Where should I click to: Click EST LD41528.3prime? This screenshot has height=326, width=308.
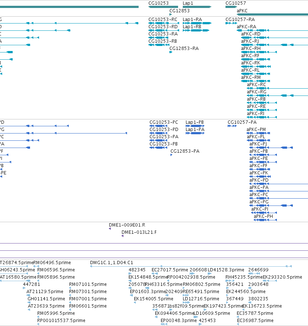[x=226, y=270]
